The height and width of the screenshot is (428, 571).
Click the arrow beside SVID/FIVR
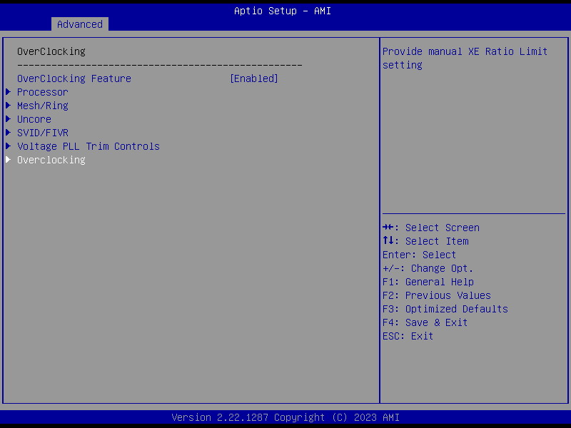[9, 133]
